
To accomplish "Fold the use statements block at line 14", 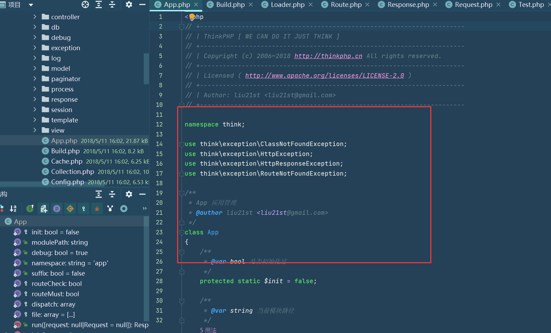I will point(182,144).
